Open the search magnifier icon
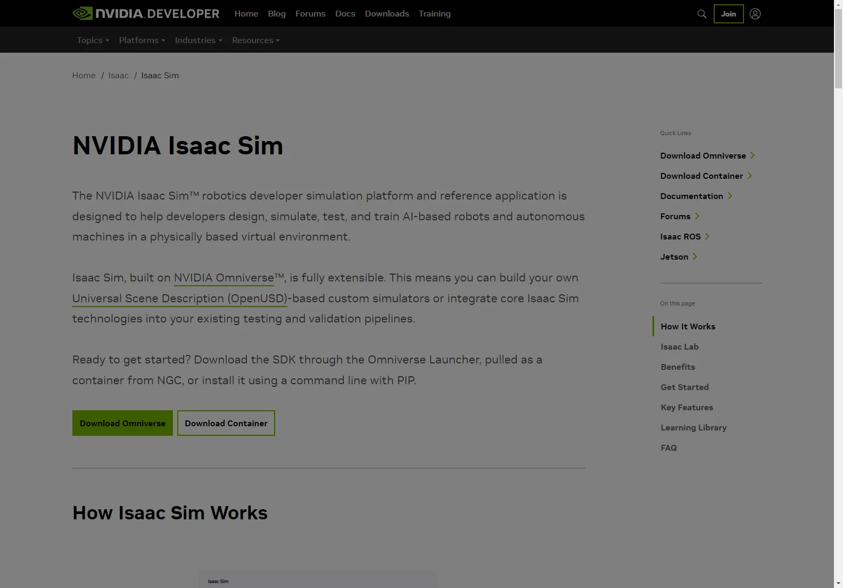843x588 pixels. pos(702,14)
